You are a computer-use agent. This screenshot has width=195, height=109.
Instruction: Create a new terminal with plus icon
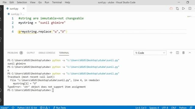[171, 53]
